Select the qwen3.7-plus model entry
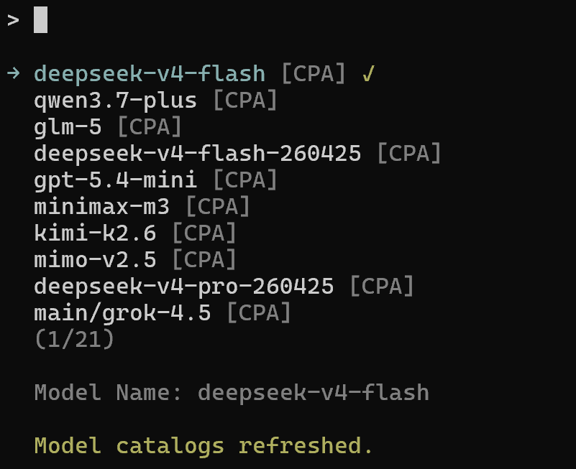576x469 pixels. click(x=155, y=100)
